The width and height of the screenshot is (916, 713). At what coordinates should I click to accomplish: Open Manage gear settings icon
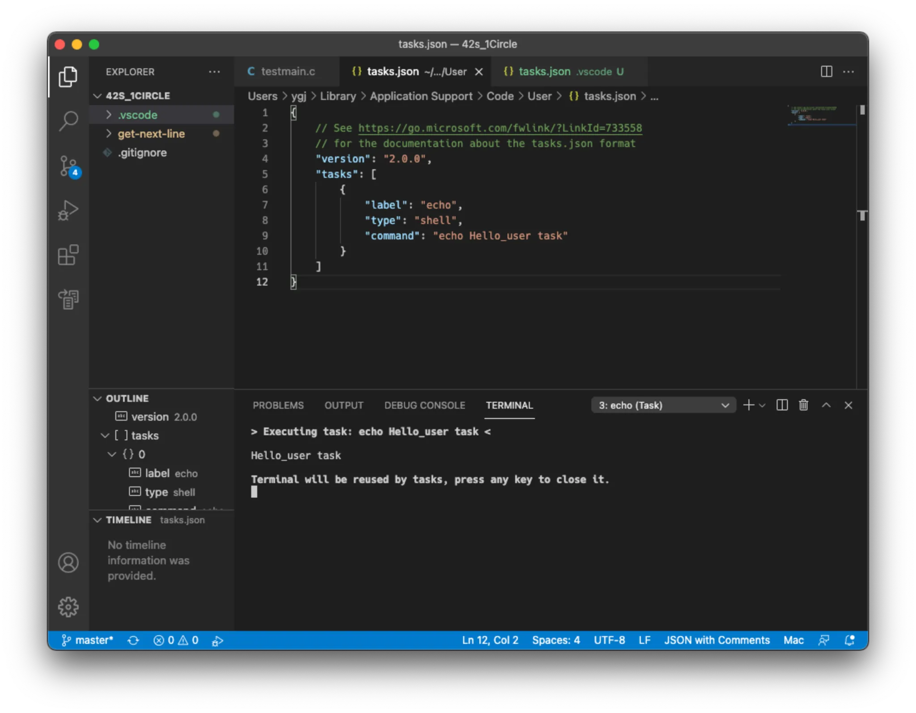pos(68,607)
